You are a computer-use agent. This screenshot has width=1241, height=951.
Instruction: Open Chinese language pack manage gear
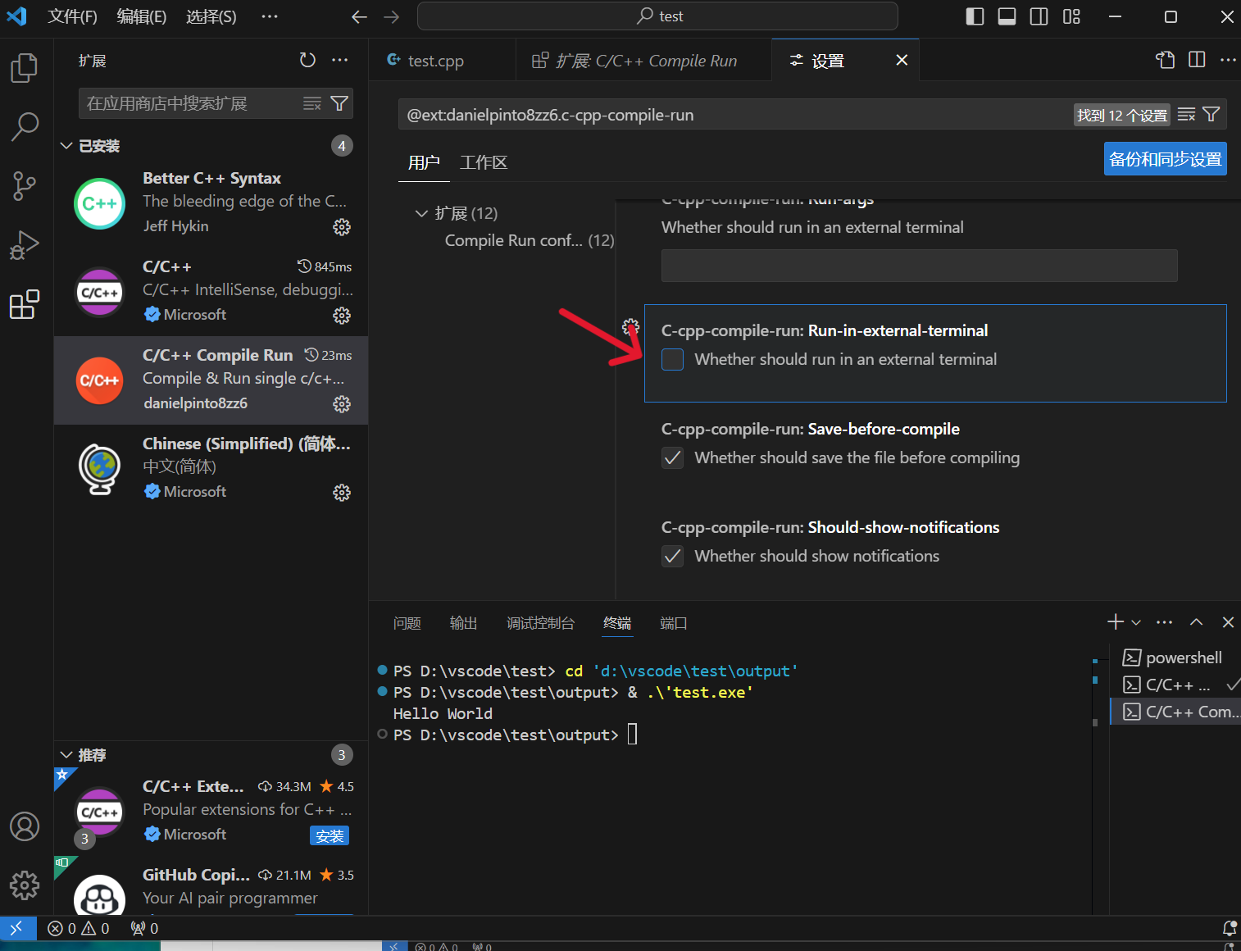click(x=342, y=493)
